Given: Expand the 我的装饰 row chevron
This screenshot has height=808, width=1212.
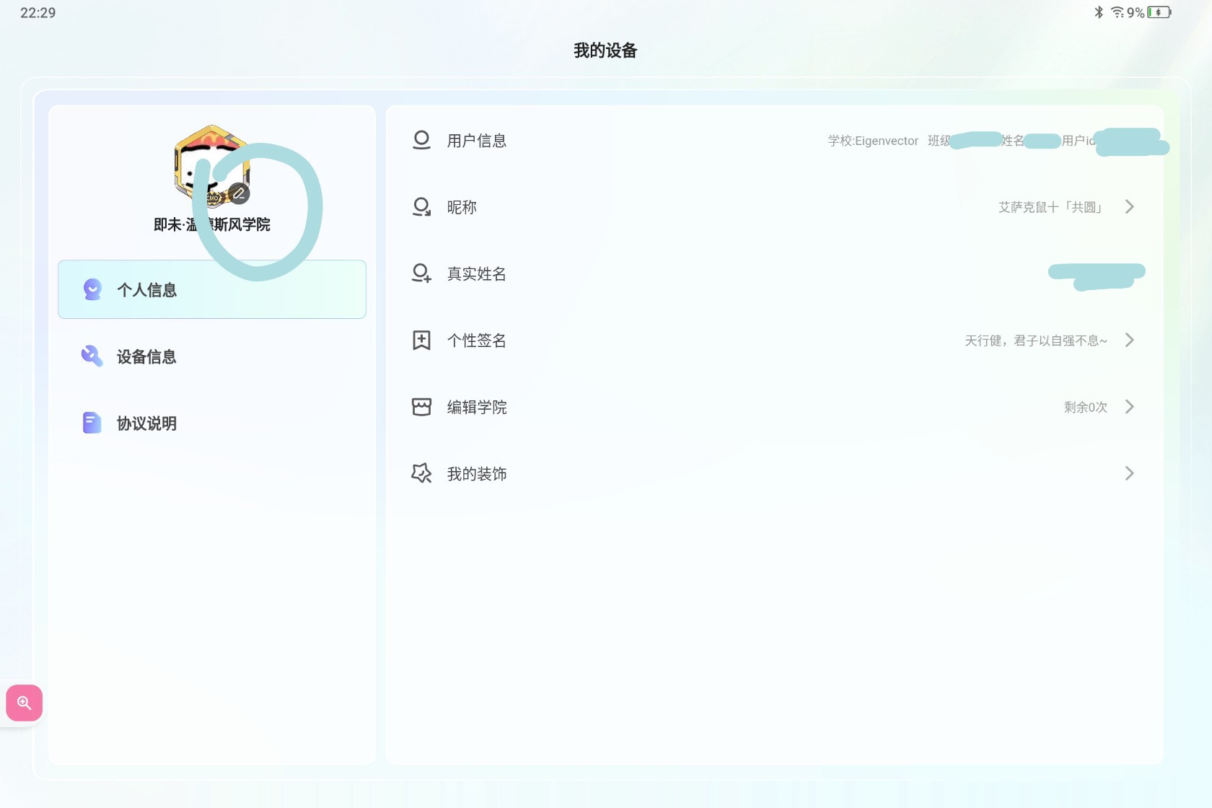Looking at the screenshot, I should tap(1130, 473).
